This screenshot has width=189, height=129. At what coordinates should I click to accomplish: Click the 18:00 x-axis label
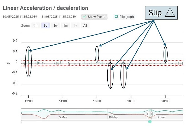click(x=131, y=101)
